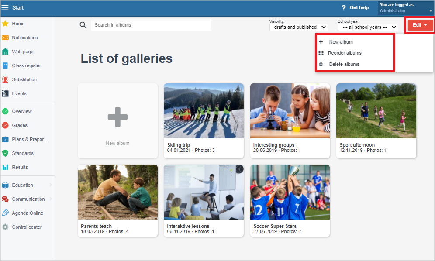435x261 pixels.
Task: Open Grades in sidebar
Action: click(20, 125)
